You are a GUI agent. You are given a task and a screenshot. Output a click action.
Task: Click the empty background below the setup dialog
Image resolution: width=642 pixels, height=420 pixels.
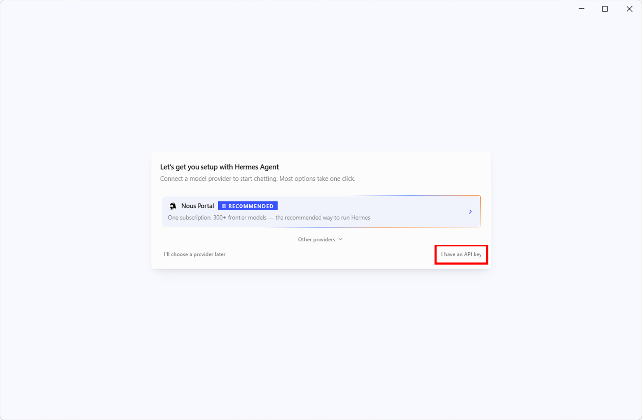tap(321, 345)
